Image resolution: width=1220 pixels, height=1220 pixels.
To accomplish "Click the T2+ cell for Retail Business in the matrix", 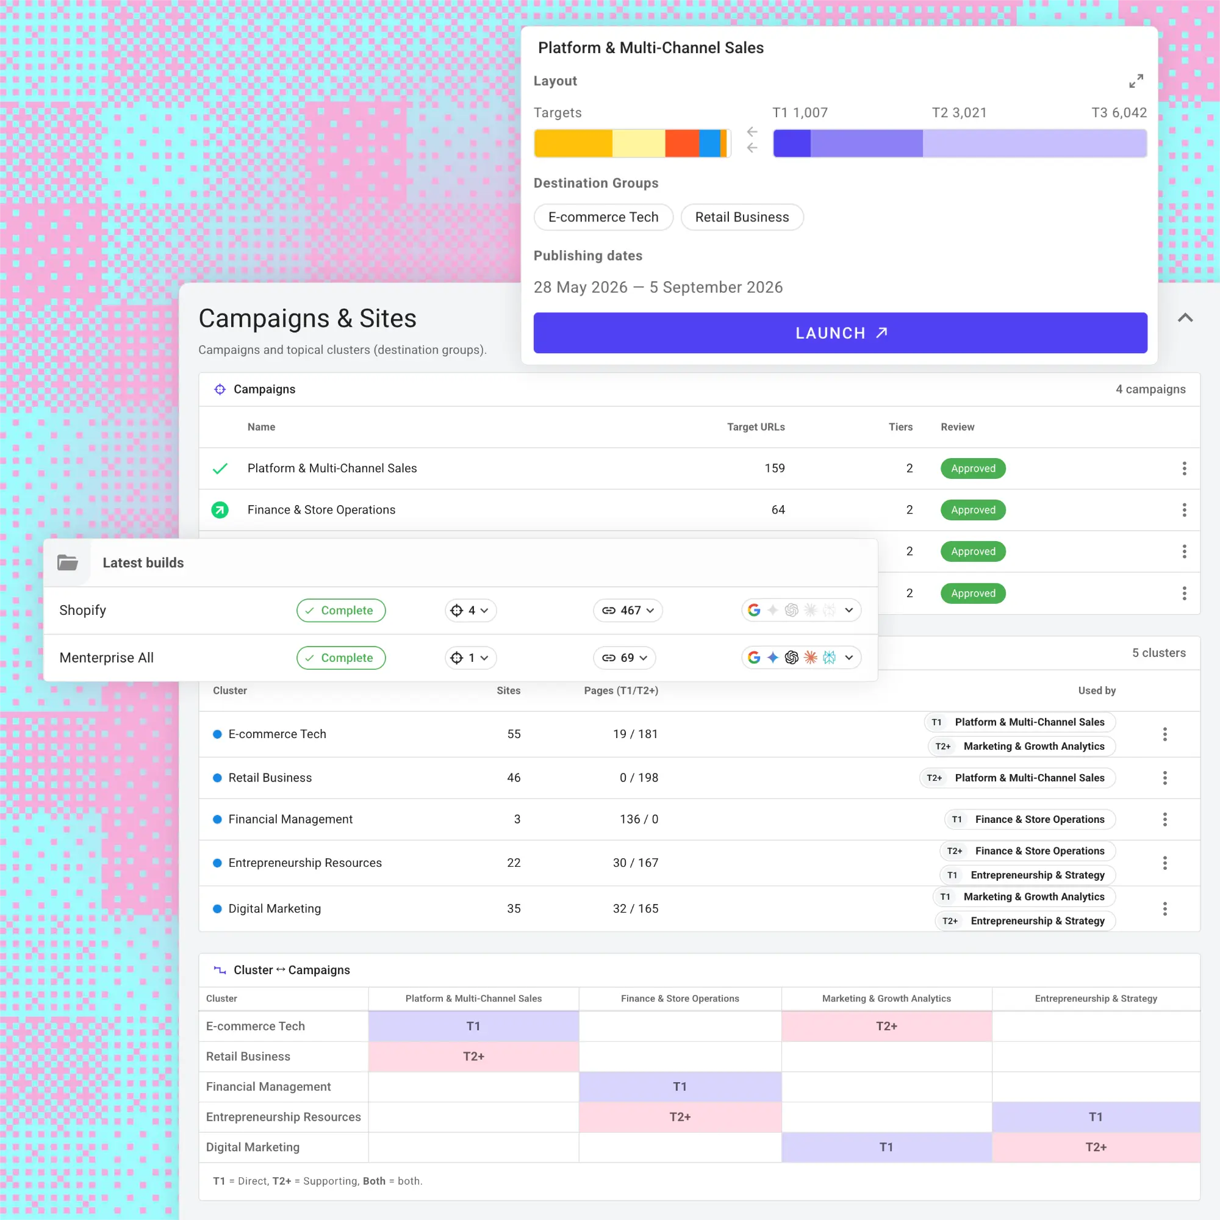I will pos(473,1057).
